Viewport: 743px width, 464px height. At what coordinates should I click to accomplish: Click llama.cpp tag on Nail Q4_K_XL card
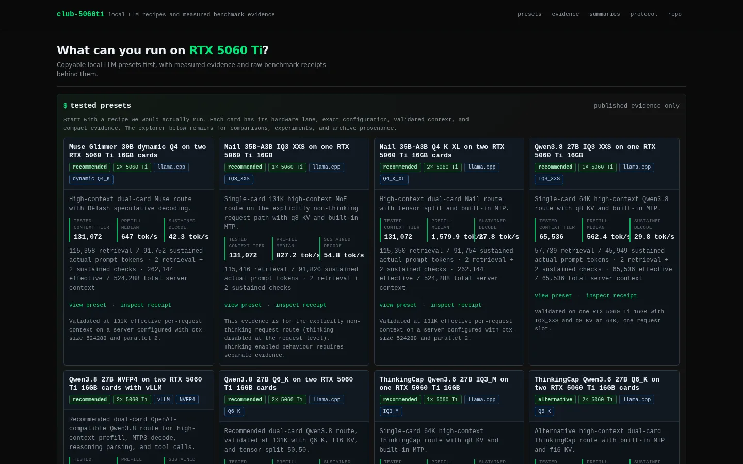tap(482, 167)
